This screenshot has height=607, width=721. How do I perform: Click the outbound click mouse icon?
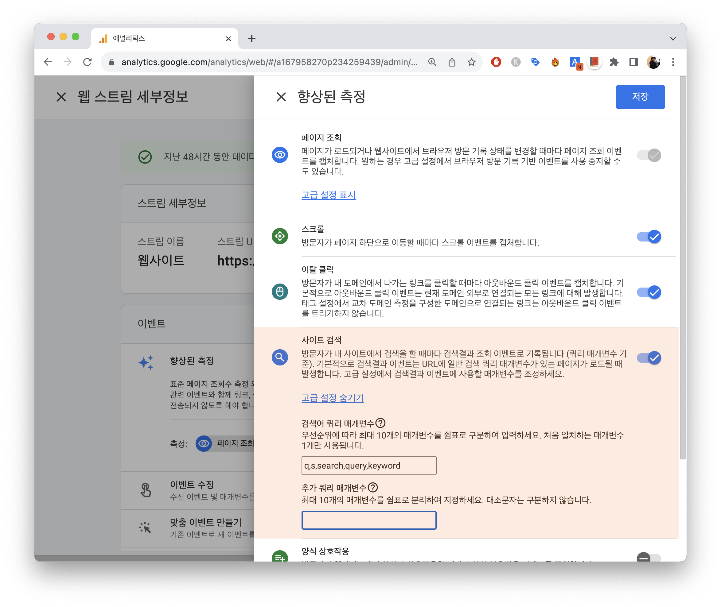[x=279, y=292]
